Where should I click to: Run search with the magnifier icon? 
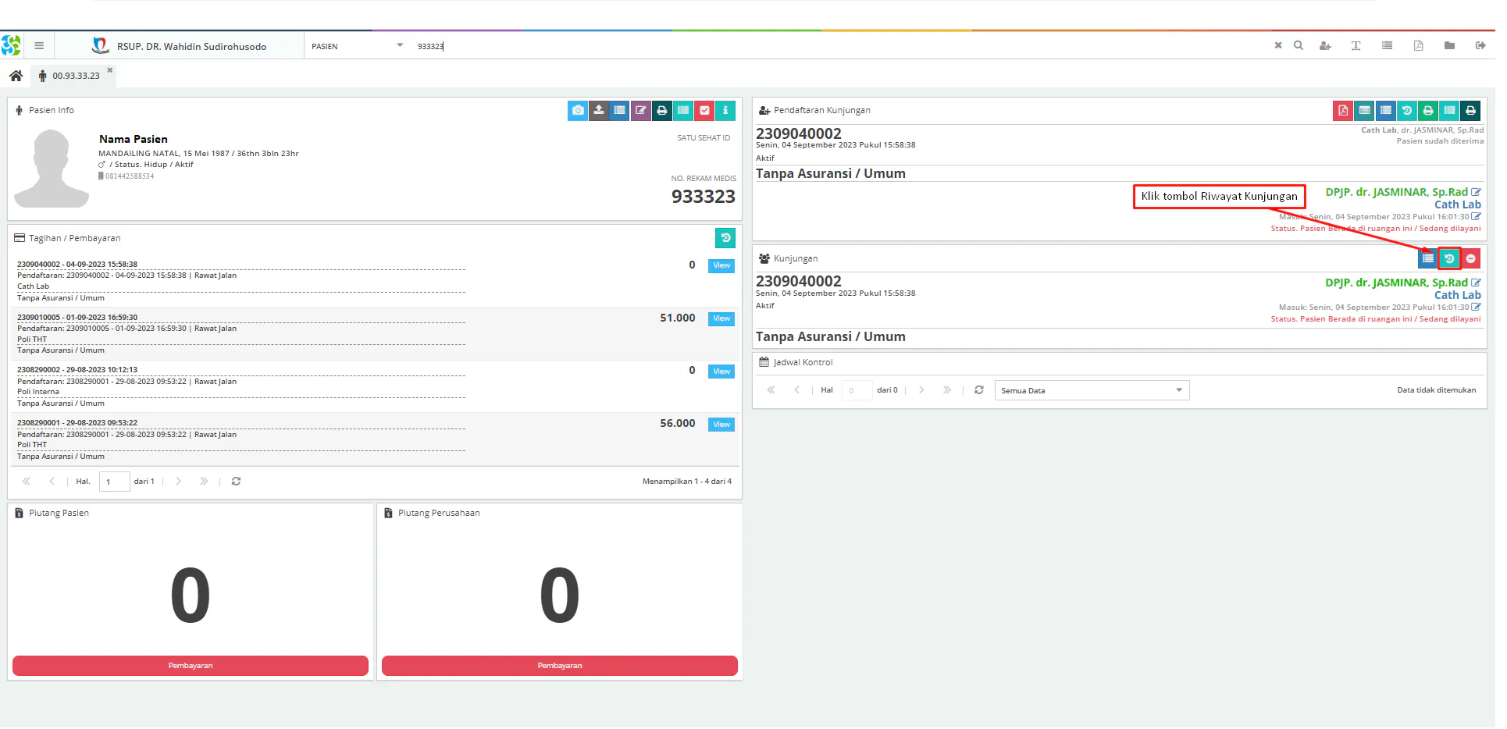(1299, 46)
